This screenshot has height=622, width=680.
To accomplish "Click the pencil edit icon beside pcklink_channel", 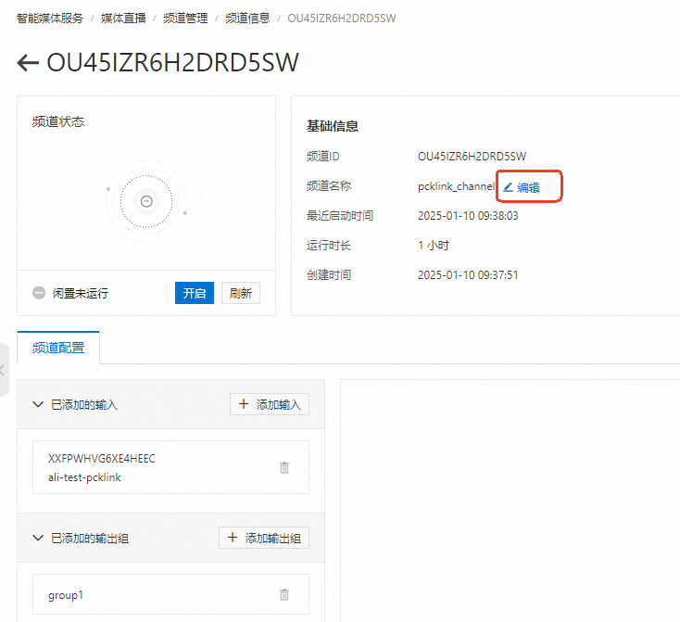I will [x=508, y=187].
